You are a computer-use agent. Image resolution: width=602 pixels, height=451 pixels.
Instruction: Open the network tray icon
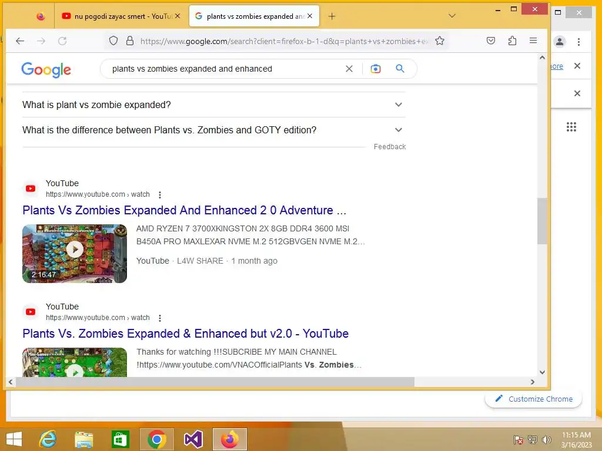[x=533, y=439]
